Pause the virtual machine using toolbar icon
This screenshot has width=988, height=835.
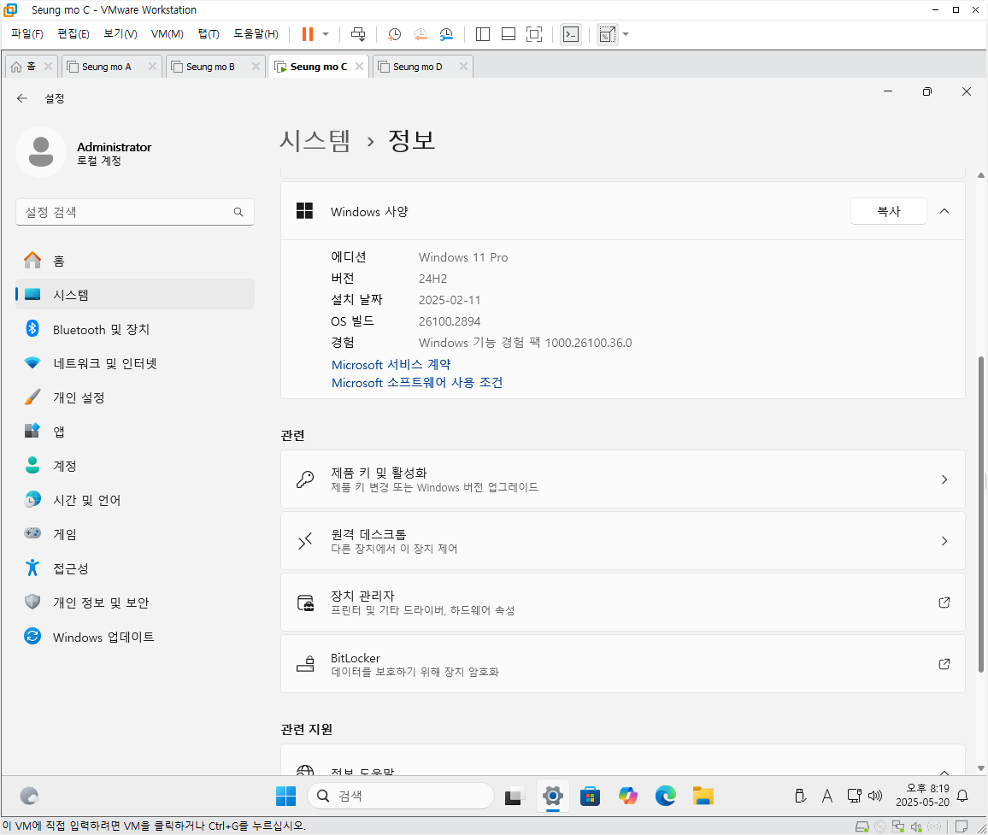tap(308, 34)
